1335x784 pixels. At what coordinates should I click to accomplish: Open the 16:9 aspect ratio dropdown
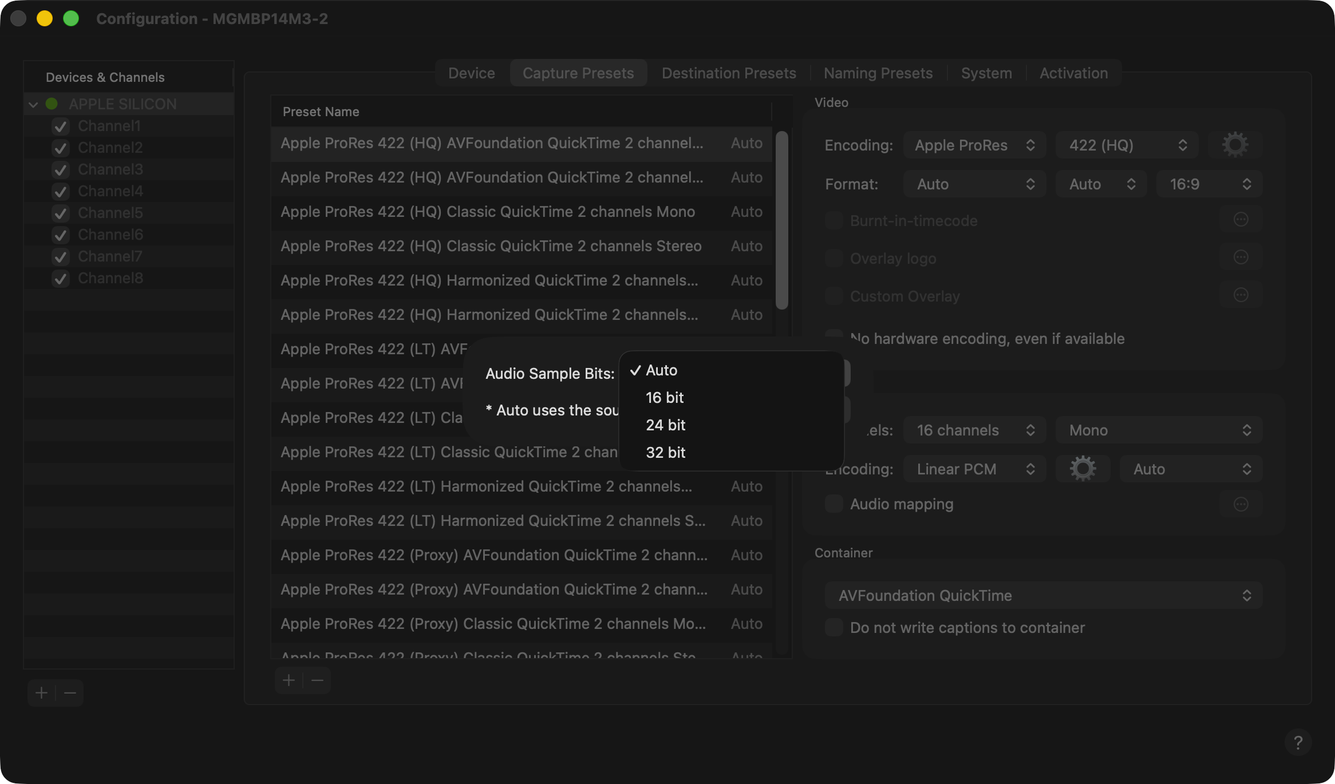pos(1209,184)
